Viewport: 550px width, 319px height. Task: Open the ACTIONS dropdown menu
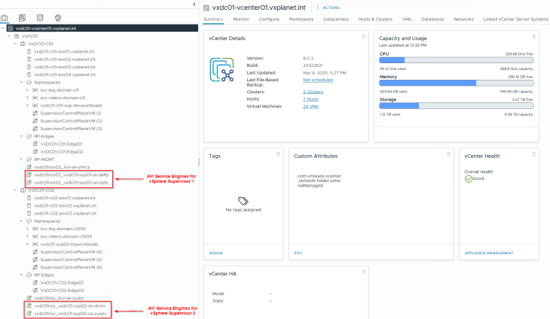[x=332, y=7]
